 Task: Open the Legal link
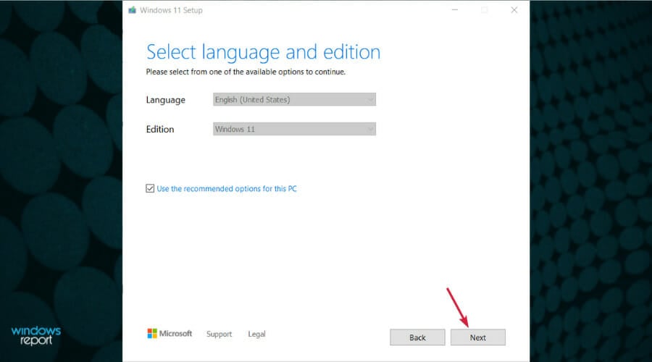256,334
